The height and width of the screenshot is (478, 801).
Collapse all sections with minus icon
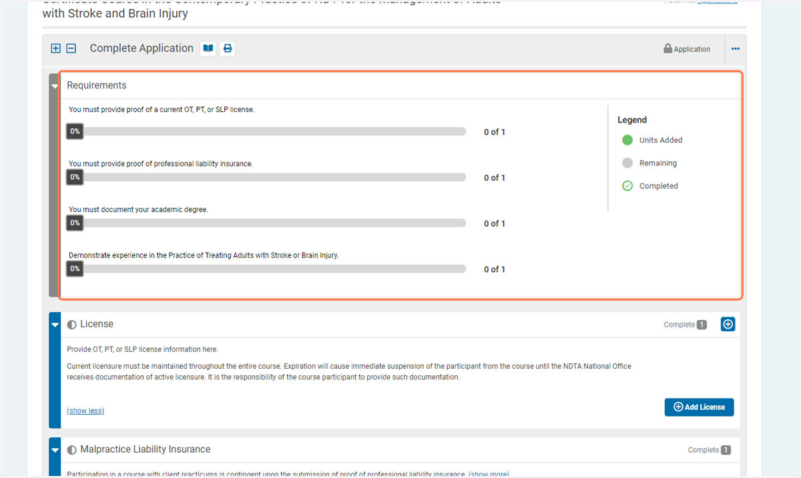click(x=71, y=49)
